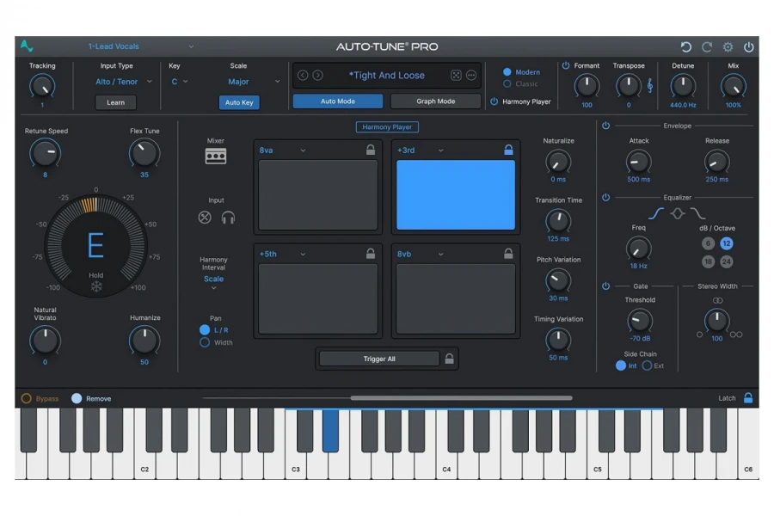Open the Key C dropdown
774x516 pixels.
(x=180, y=82)
